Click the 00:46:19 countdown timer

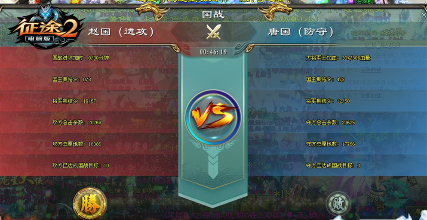tap(213, 52)
